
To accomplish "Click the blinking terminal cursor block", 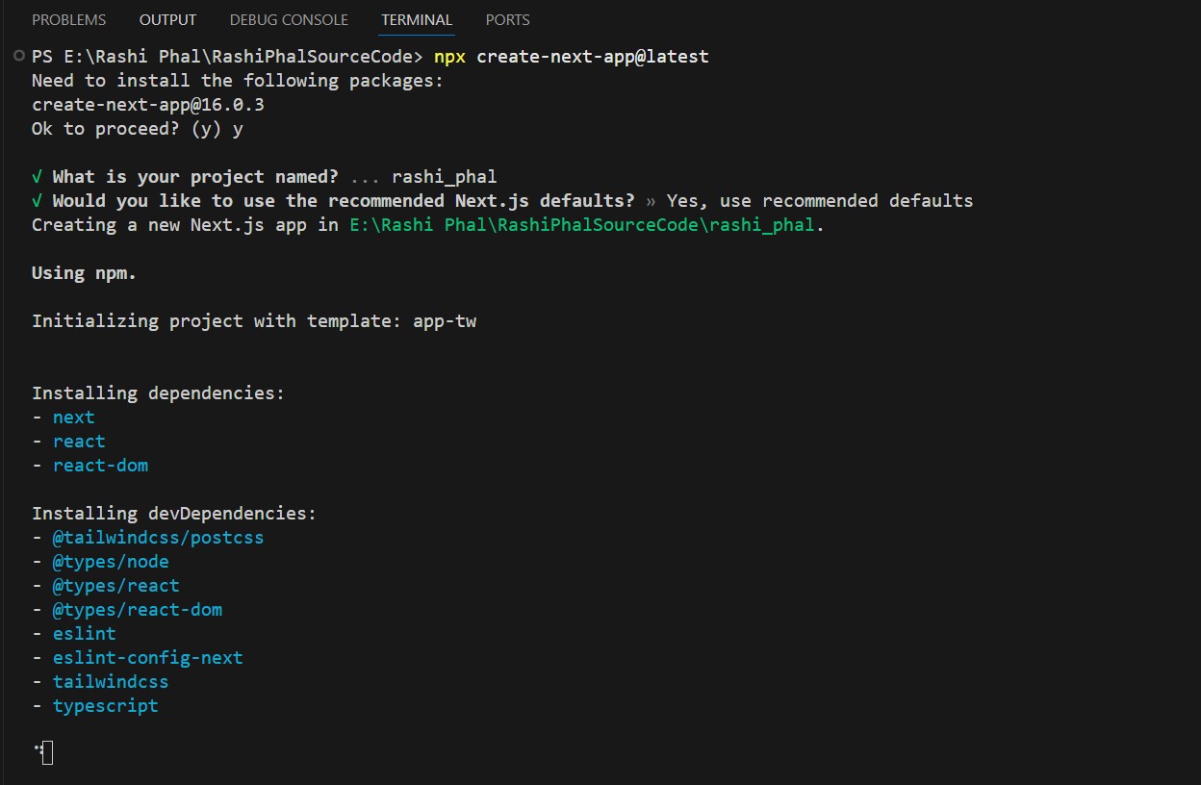I will coord(47,753).
